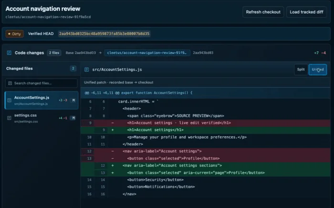Click the short hash 2aa943bd03 after branch chip
334x208 pixels.
(x=203, y=53)
